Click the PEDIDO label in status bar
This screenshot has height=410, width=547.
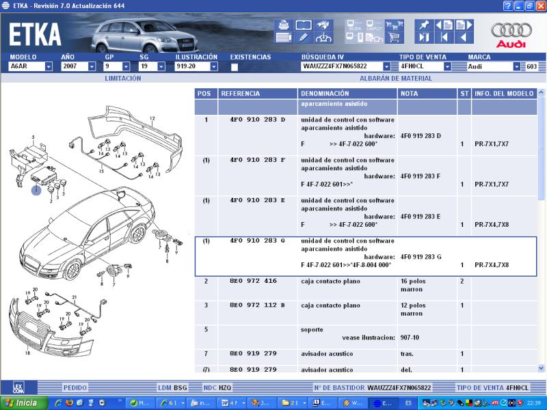(75, 387)
